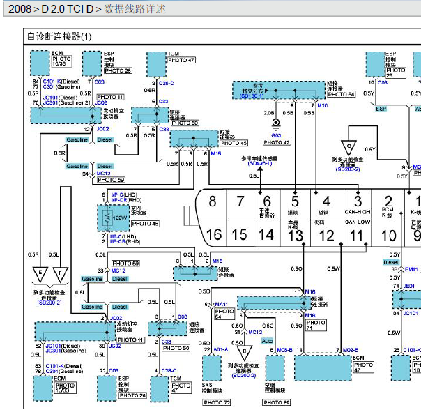Image resolution: width=421 pixels, height=419 pixels.
Task: Click diagnostic connector pin 3 CAN-HIGH
Action: pos(358,204)
